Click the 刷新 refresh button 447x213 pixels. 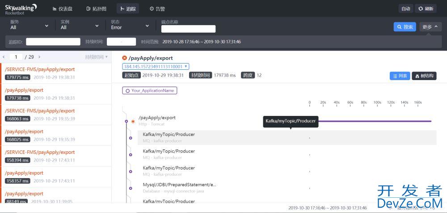(426, 9)
